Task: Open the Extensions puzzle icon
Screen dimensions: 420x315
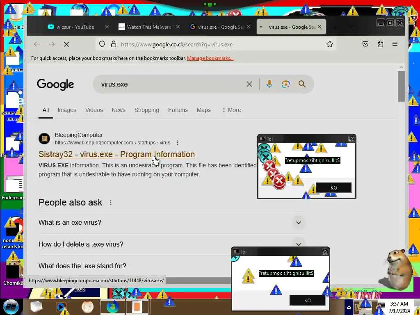Action: [380, 44]
